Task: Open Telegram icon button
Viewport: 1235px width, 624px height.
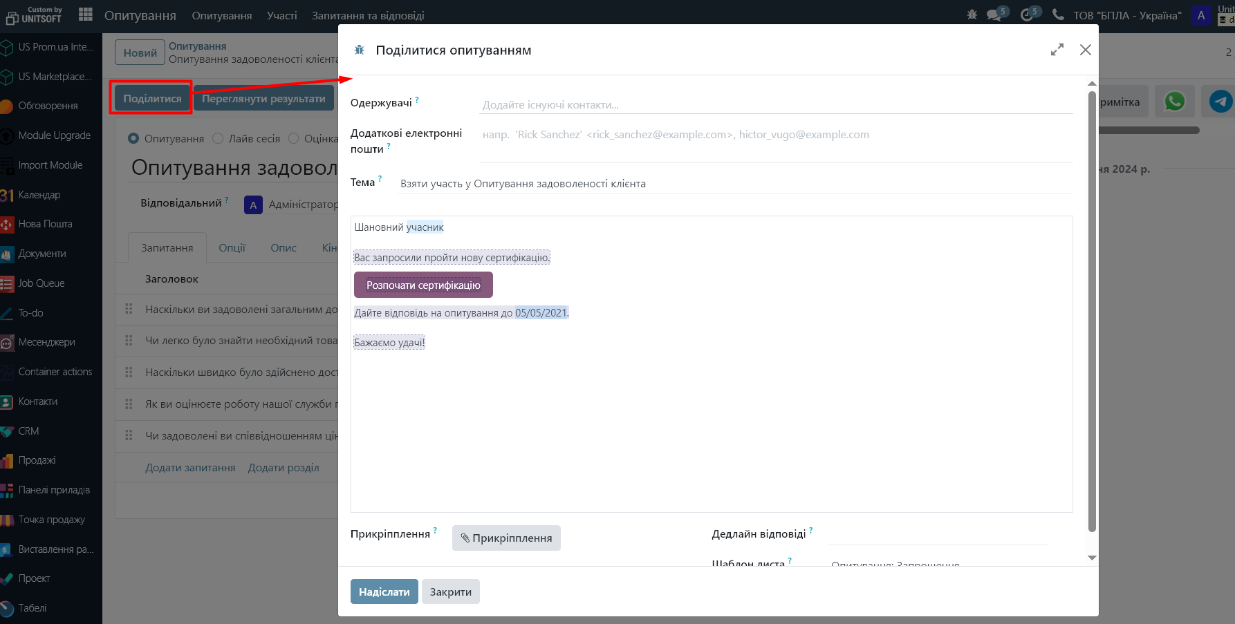Action: pos(1220,102)
